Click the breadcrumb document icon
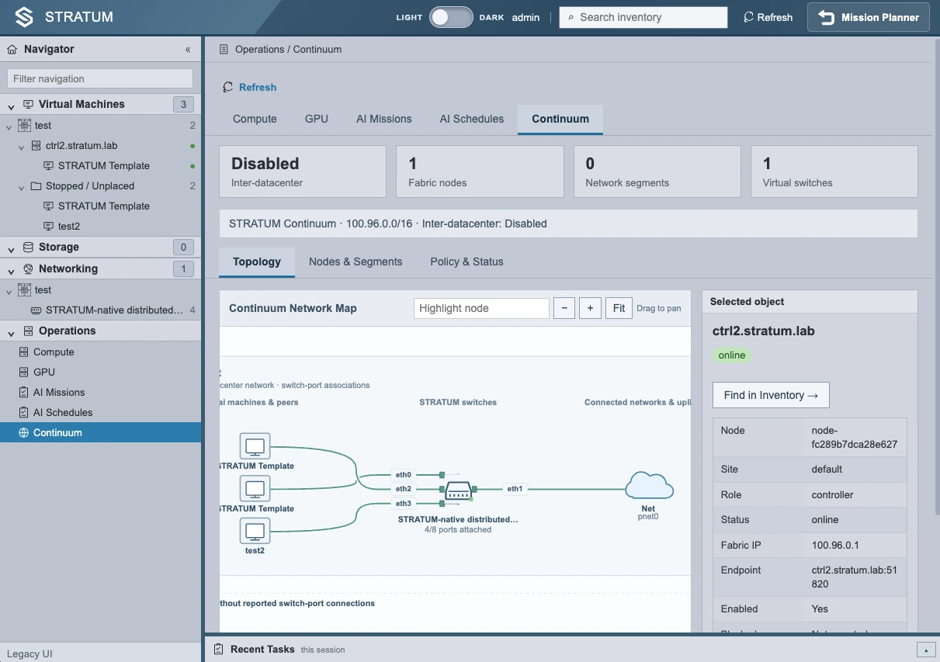 [224, 49]
